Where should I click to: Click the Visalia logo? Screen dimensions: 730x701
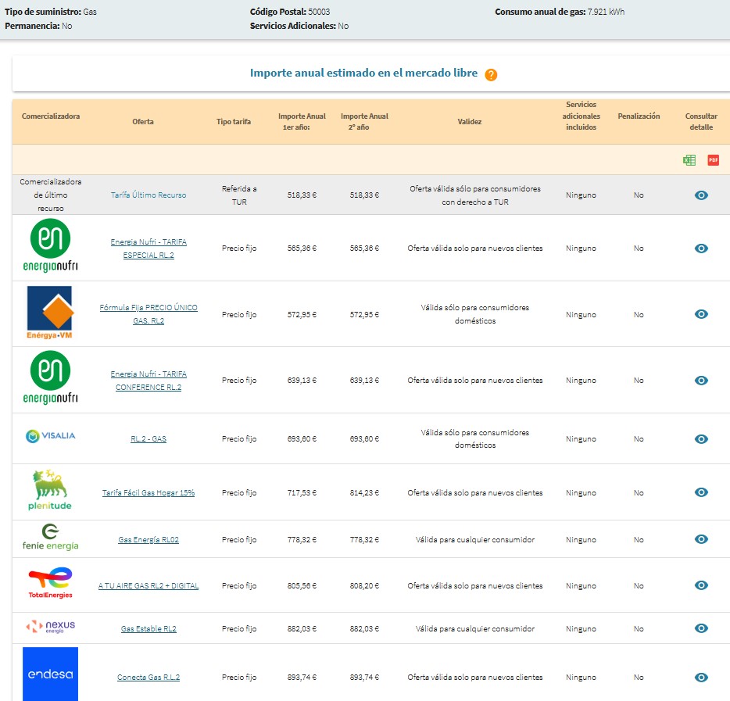(x=50, y=435)
